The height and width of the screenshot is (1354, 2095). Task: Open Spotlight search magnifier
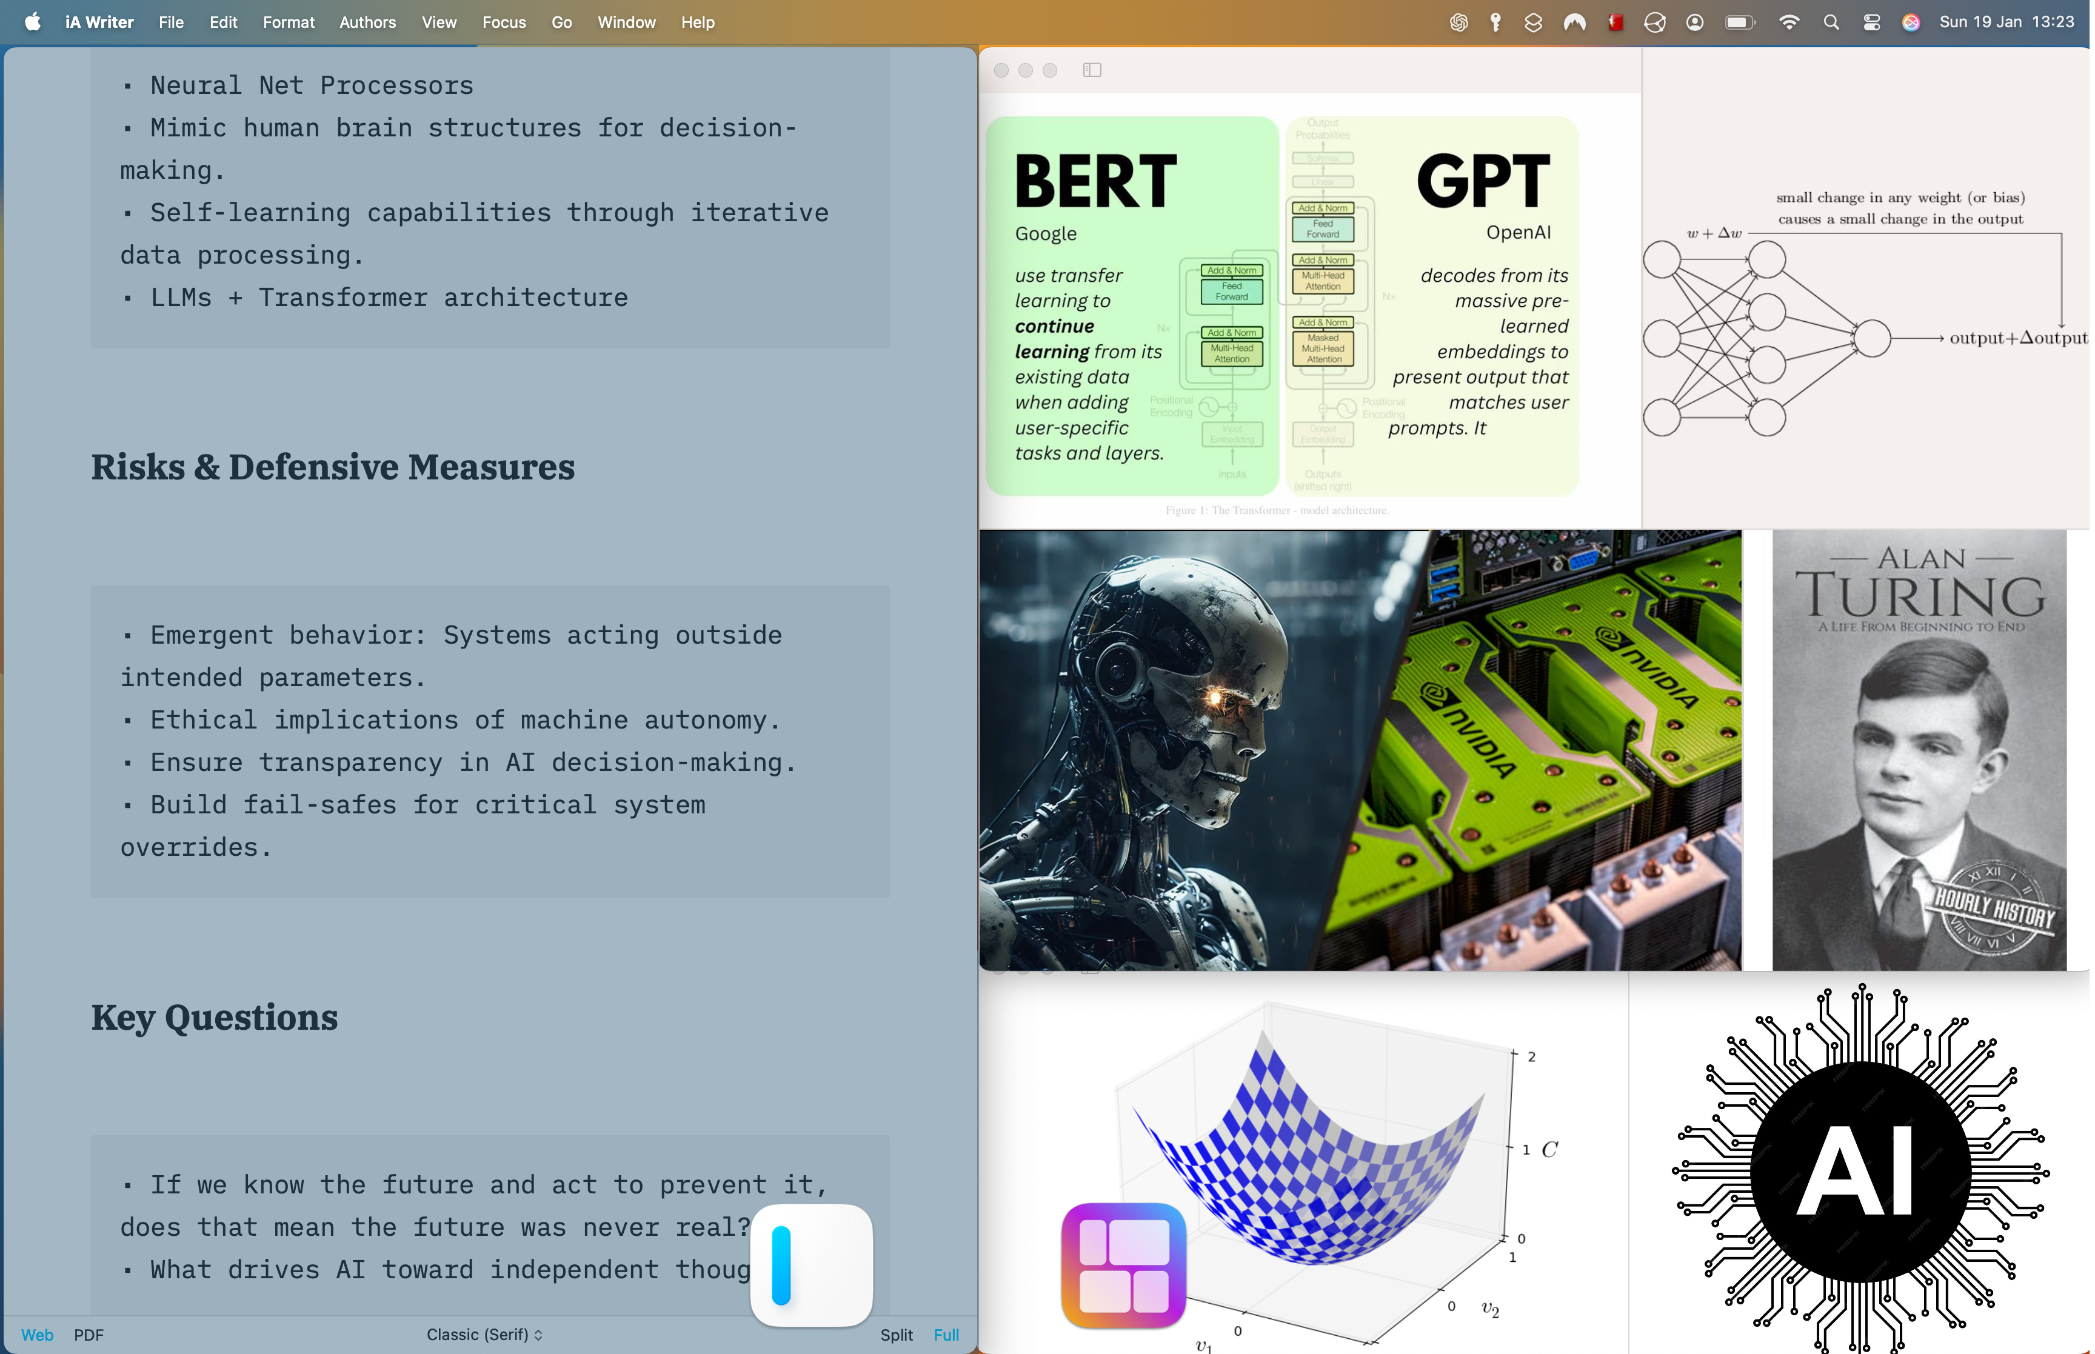(1831, 22)
